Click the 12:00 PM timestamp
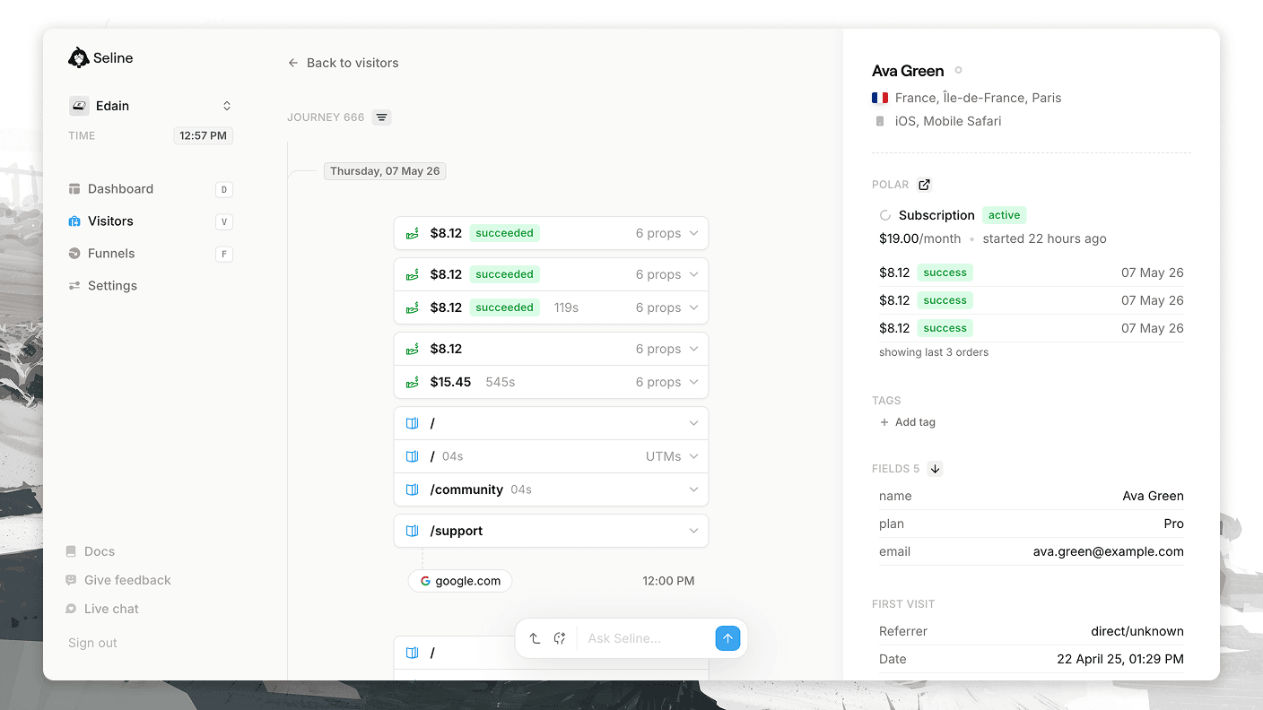This screenshot has width=1263, height=710. point(668,581)
